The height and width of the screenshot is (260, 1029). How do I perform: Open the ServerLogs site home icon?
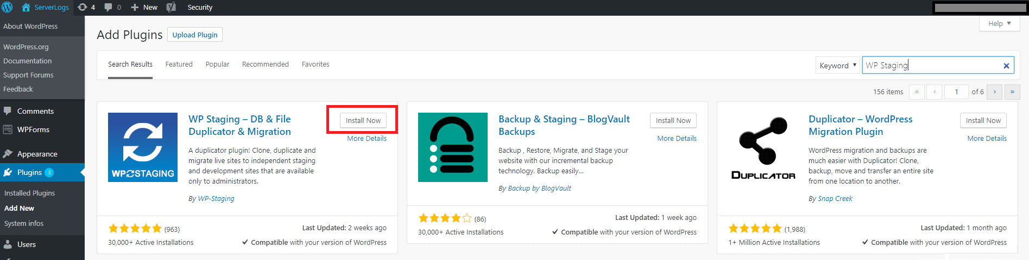(26, 8)
